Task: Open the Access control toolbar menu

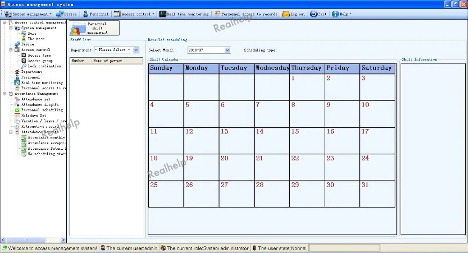Action: click(134, 14)
